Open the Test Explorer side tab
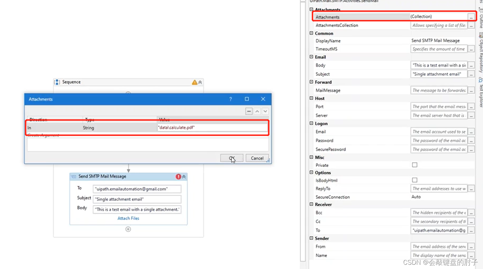This screenshot has height=269, width=483. (x=481, y=93)
